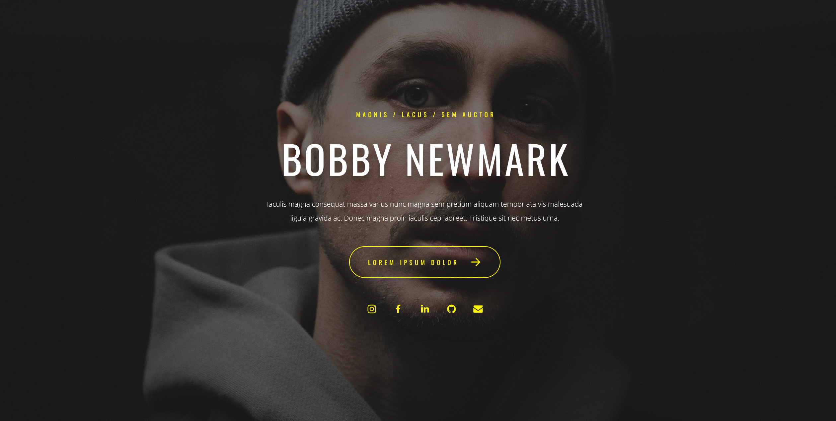Click the paragraph line starting with ligula gravida

(x=424, y=218)
